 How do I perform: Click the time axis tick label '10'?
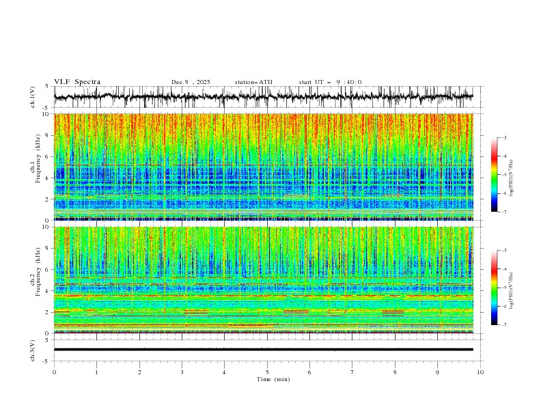coord(480,372)
